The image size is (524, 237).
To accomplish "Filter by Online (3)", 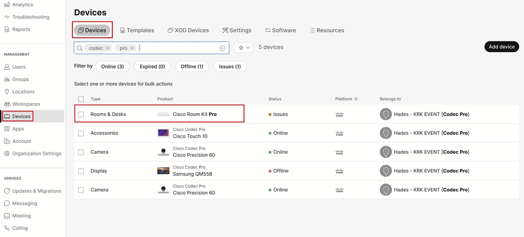I will tap(113, 66).
